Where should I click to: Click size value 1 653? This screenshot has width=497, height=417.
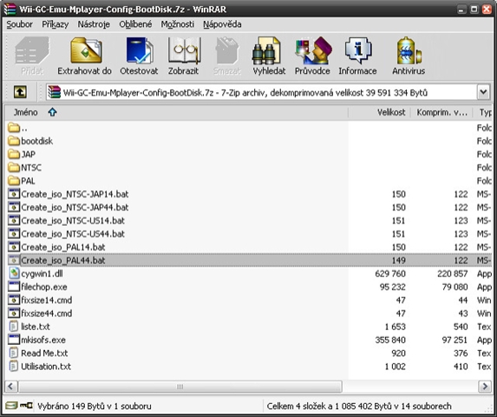coord(395,327)
